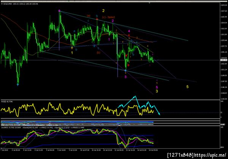Click the blue marker at wave 3 low
Image resolution: width=228 pixels, height=159 pixels.
125,70
